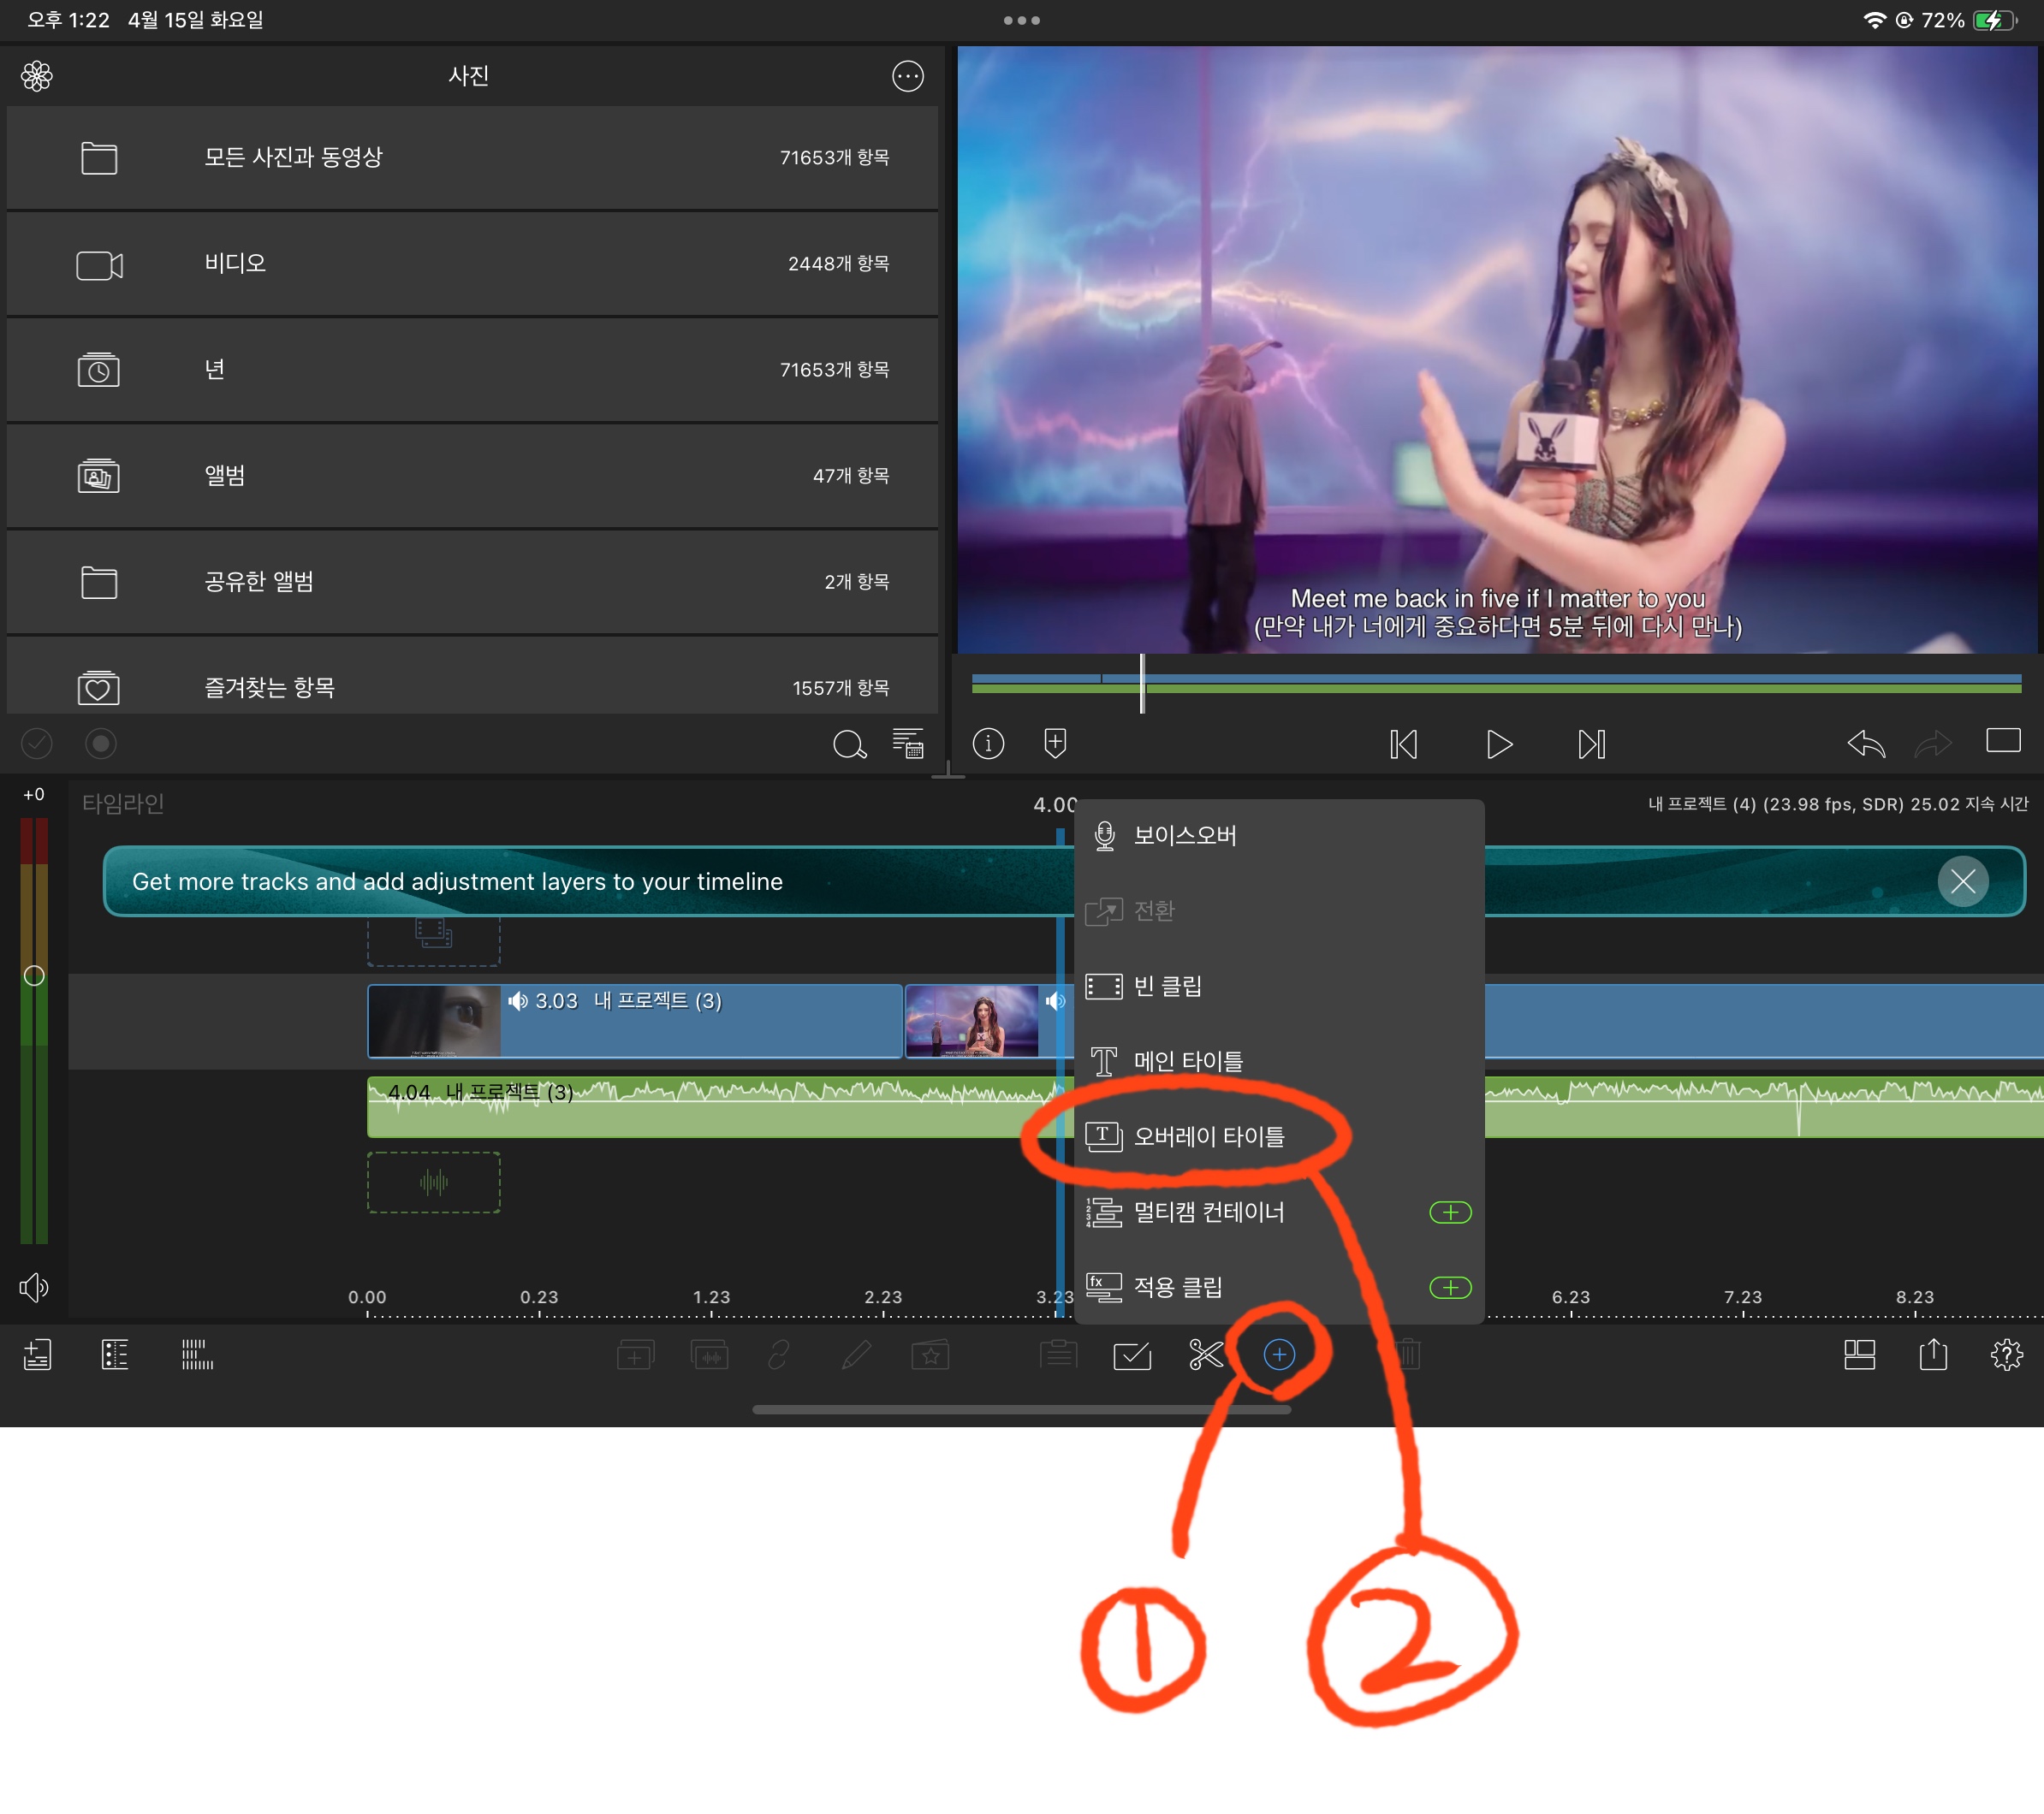Export project with the share icon
This screenshot has height=1814, width=2044.
(1933, 1355)
